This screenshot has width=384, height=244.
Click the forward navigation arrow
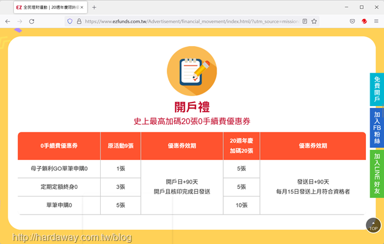coord(20,22)
